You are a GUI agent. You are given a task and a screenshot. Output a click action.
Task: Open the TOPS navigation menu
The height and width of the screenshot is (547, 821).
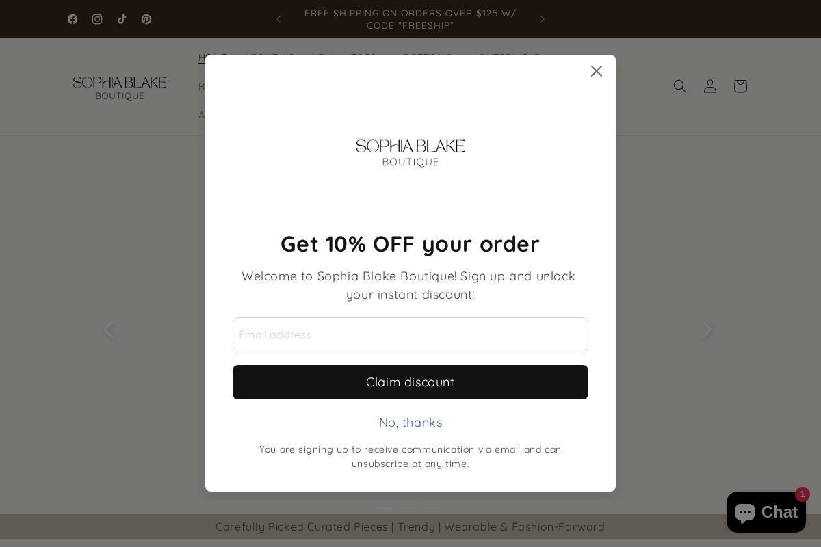pos(363,57)
